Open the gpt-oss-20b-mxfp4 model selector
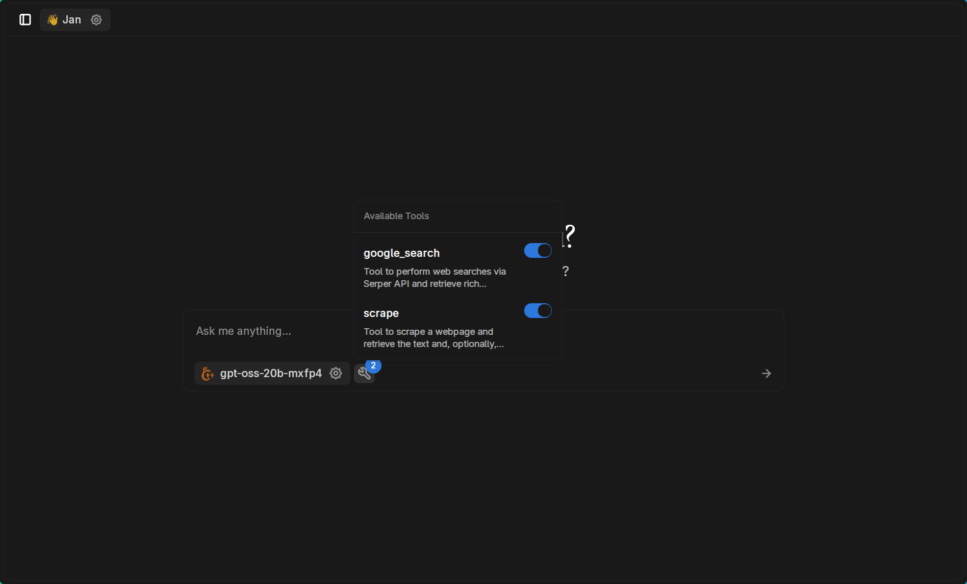 [271, 373]
